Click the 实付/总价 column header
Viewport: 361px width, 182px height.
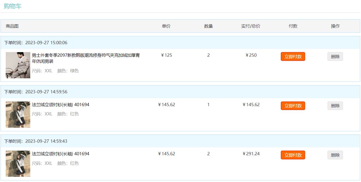point(251,26)
